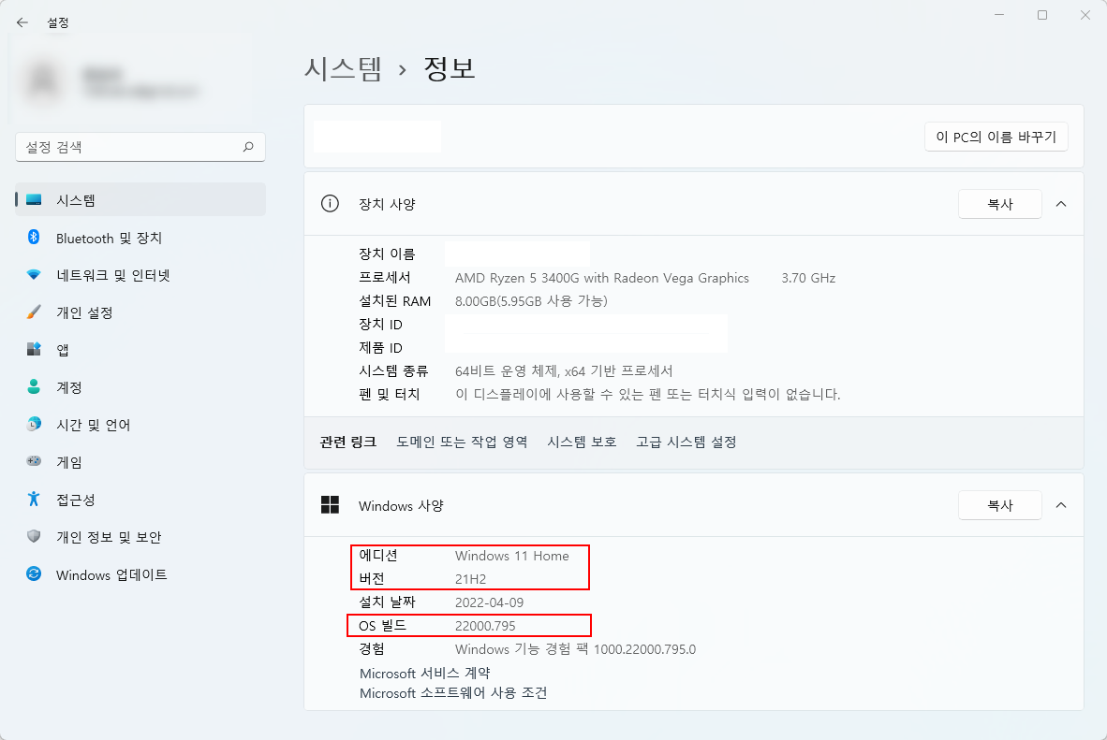Open the 앱 category
This screenshot has width=1107, height=740.
pyautogui.click(x=140, y=350)
